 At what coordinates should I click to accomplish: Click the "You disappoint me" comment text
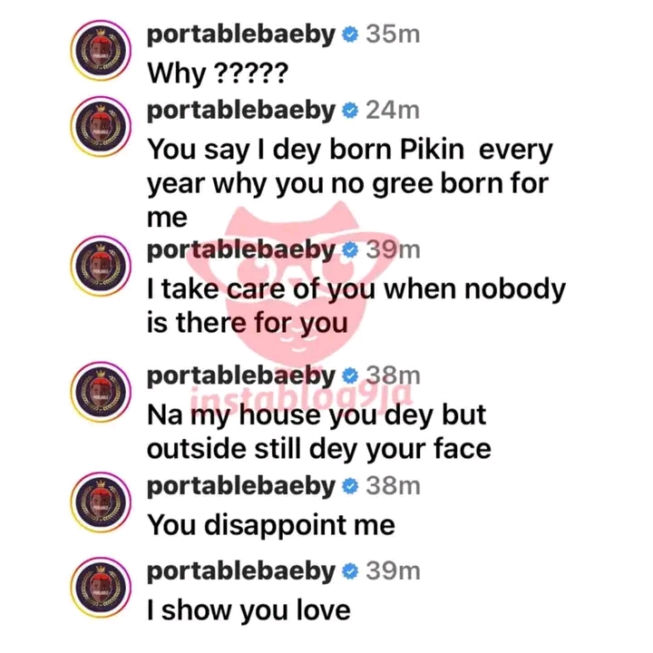pos(272,524)
